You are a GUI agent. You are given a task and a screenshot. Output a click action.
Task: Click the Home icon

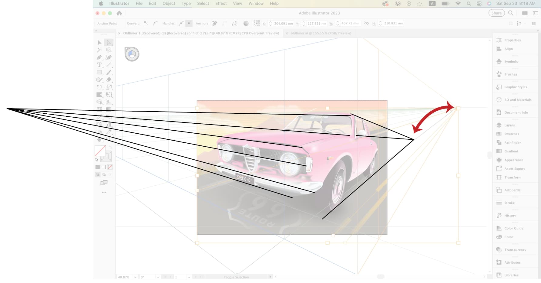(x=119, y=13)
